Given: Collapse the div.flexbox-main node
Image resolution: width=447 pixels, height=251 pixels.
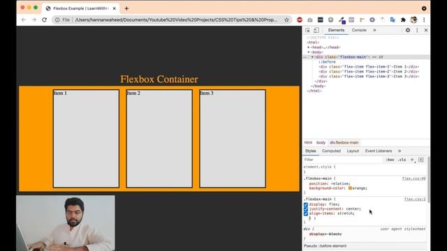Looking at the screenshot, I should (312, 57).
